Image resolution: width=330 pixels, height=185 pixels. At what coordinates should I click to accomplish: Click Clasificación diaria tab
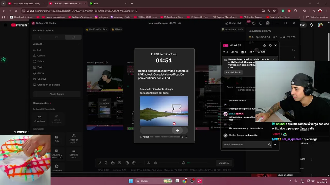click(x=97, y=29)
